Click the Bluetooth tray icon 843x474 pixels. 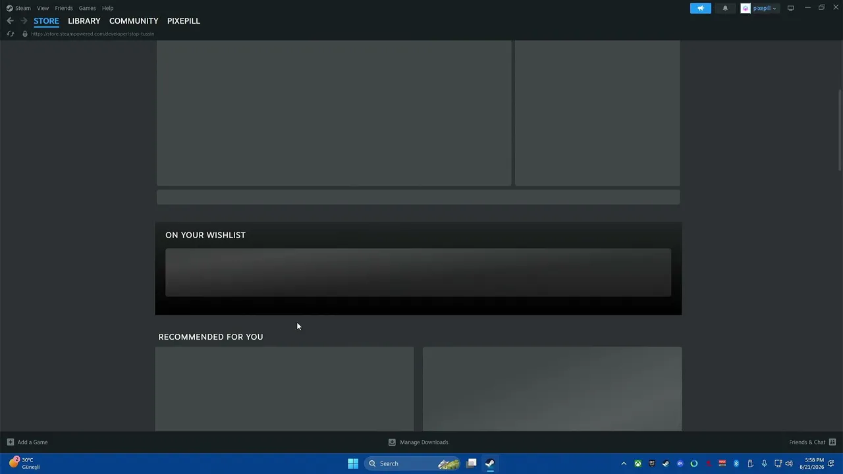point(736,463)
